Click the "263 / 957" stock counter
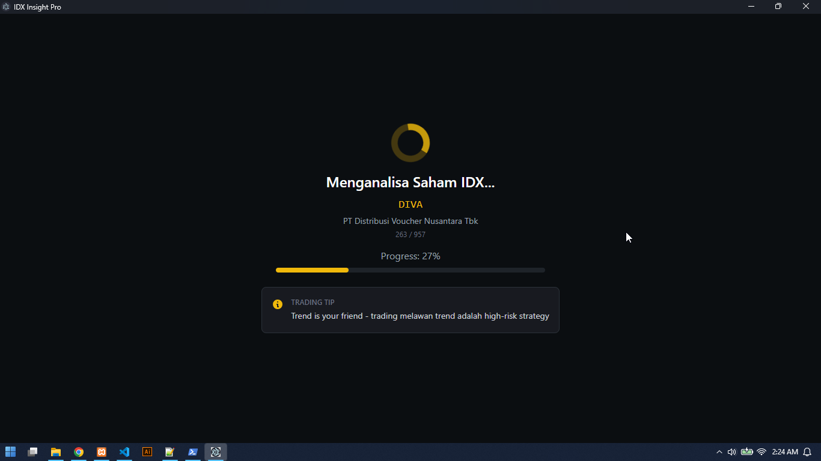The width and height of the screenshot is (821, 461). (410, 235)
